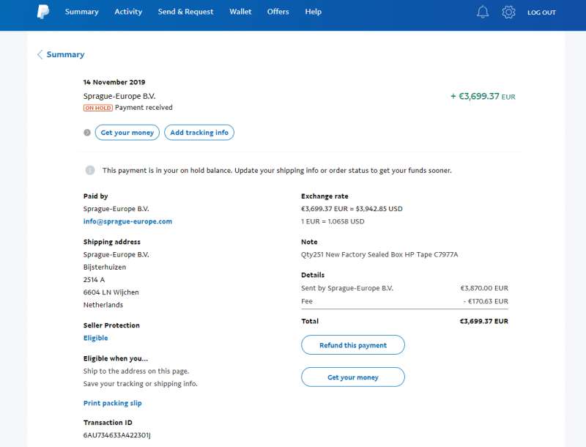Click Get your money button near On Hold status
Viewport: 586px width, 447px height.
tap(127, 133)
